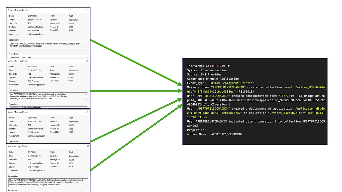Click the SMS Provider source value in dialog 30226
Image resolution: width=342 pixels, height=192 pixels.
click(33, 81)
